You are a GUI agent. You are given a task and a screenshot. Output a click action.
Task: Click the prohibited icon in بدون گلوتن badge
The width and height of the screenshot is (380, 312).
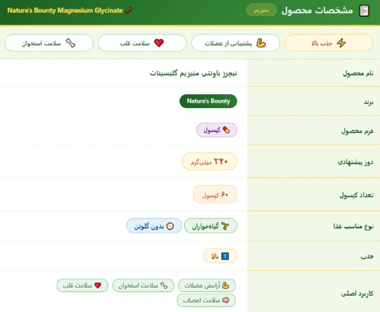click(170, 226)
